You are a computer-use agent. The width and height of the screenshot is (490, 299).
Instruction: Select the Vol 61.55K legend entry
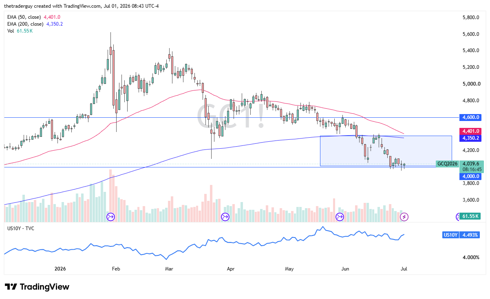pos(20,31)
